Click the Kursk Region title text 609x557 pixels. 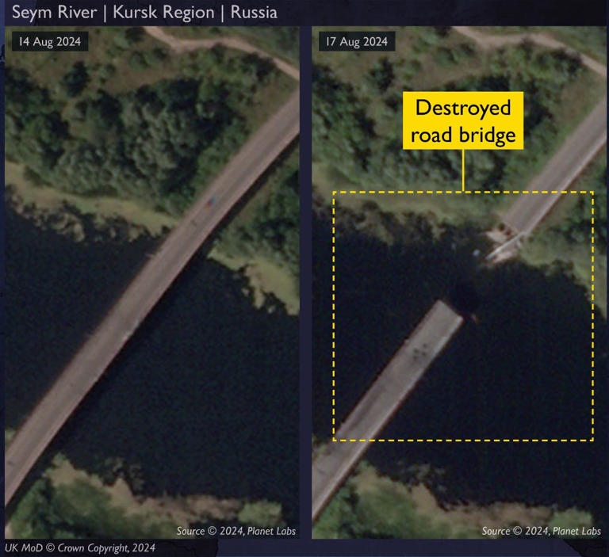(163, 13)
